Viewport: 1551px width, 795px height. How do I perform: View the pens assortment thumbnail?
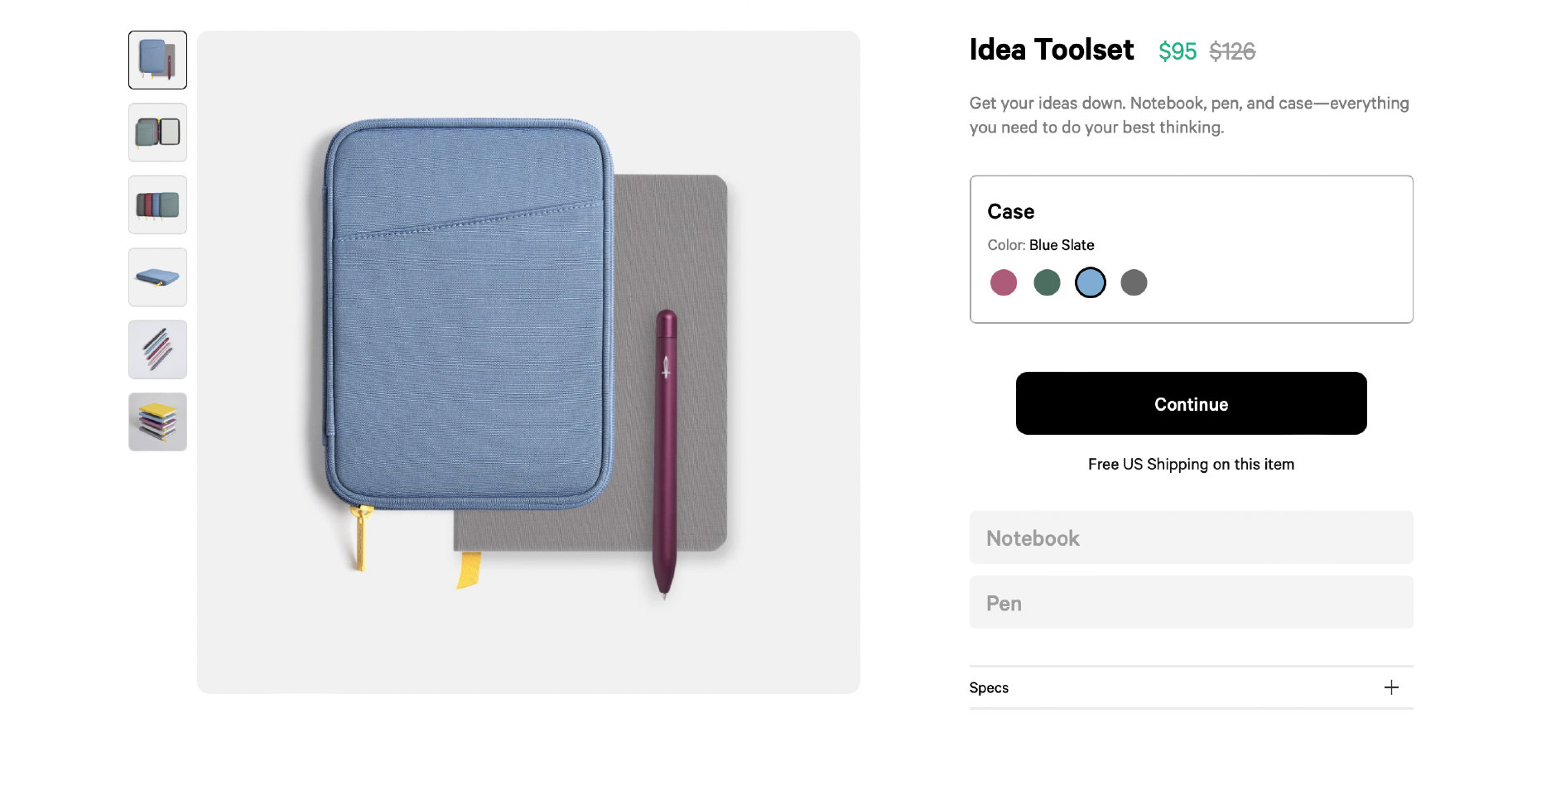coord(157,349)
